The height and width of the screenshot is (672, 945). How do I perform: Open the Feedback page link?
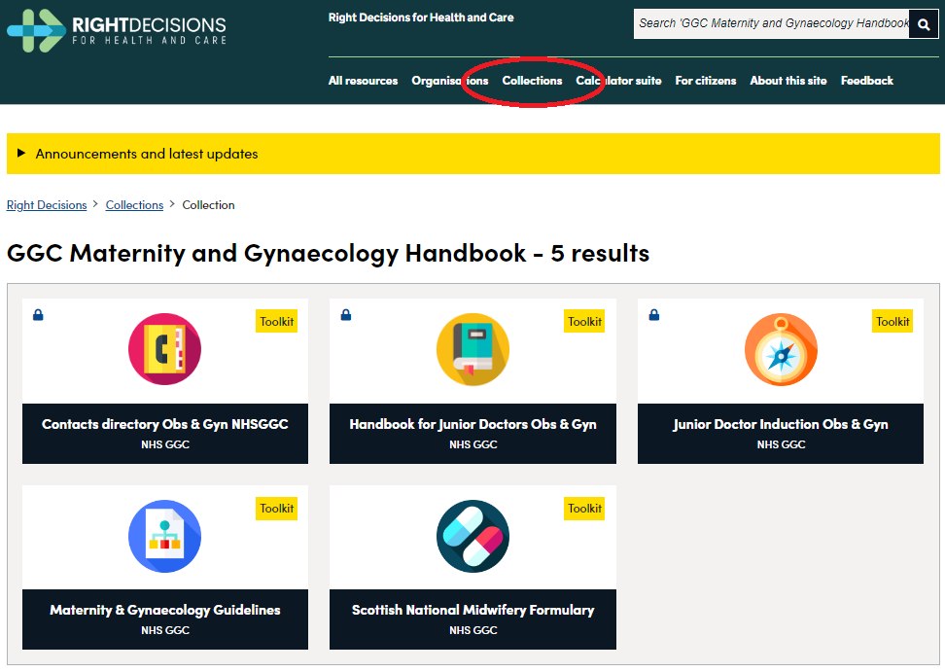866,81
